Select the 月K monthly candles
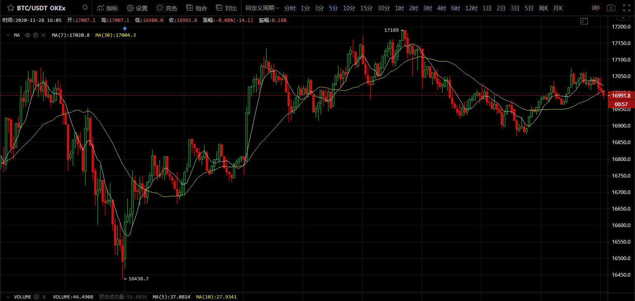635x301 pixels. click(558, 8)
